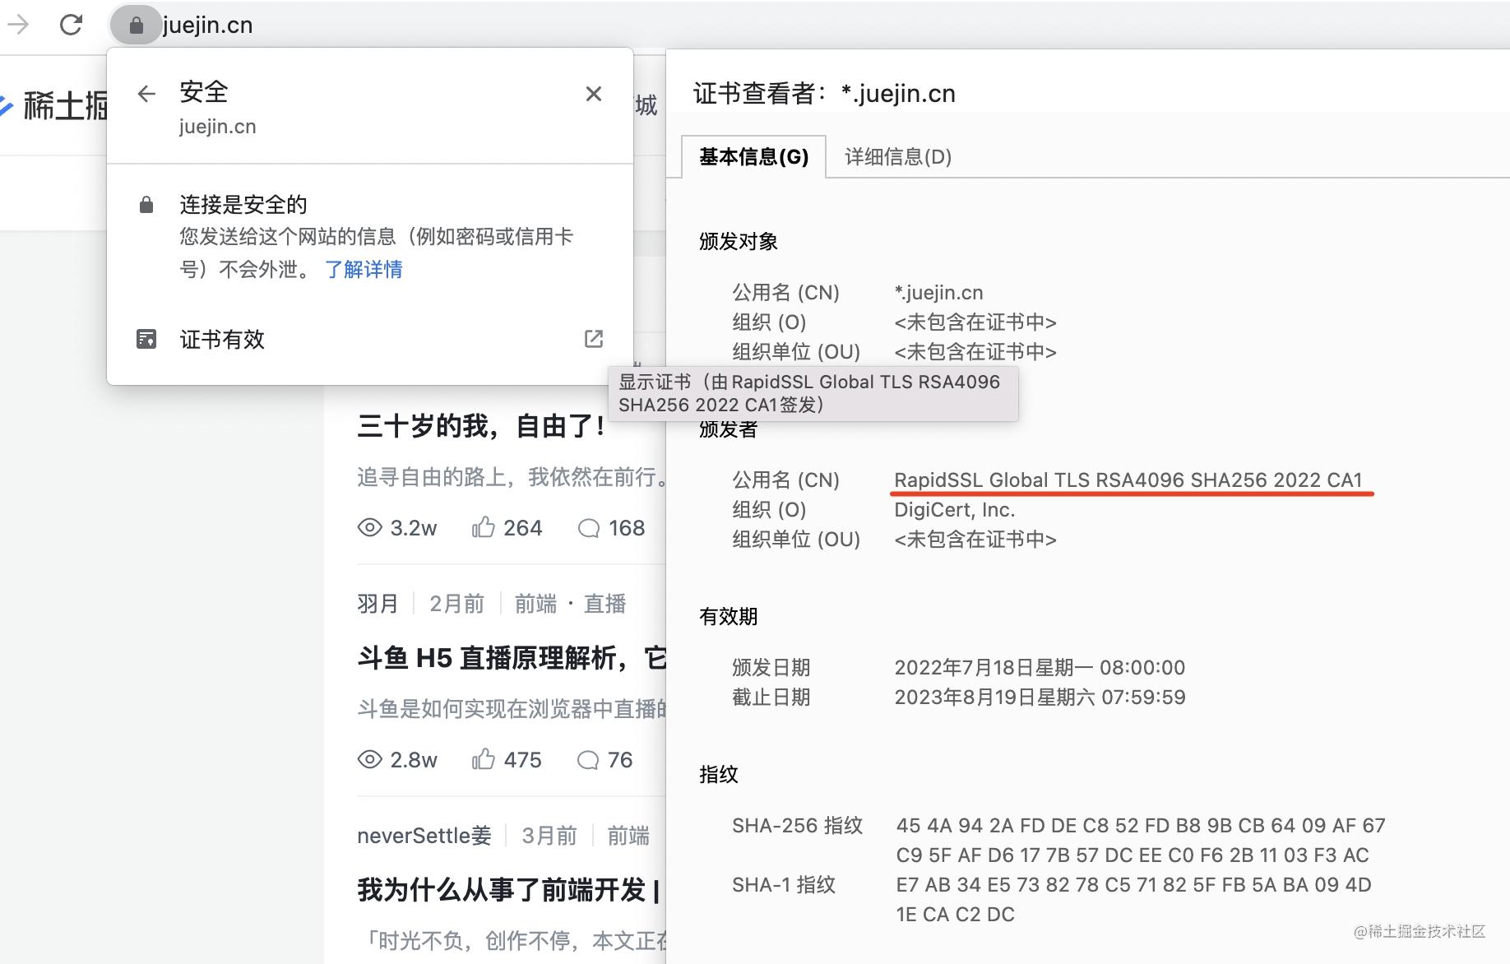Click author neverSettle姜
This screenshot has width=1510, height=964.
click(x=424, y=836)
